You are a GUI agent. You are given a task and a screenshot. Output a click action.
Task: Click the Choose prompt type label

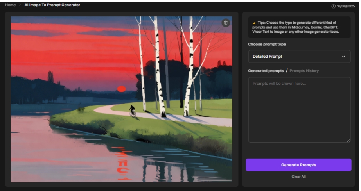point(267,44)
